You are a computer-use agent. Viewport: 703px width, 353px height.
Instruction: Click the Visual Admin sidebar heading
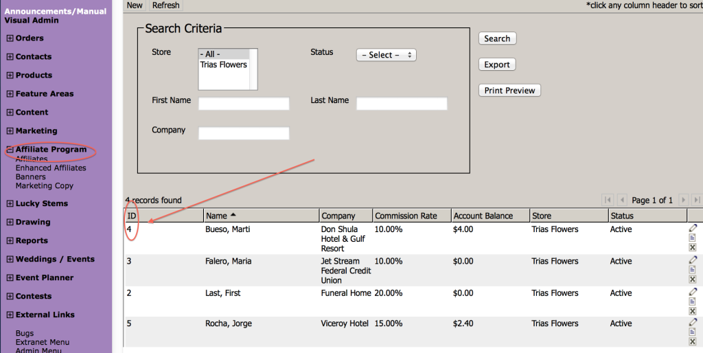pos(32,20)
